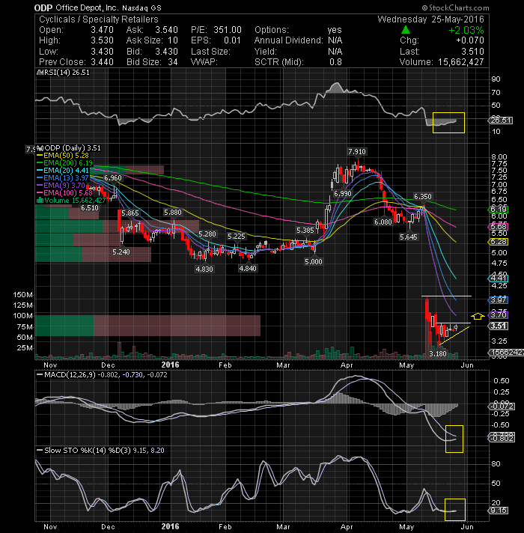Click the 3.180 low price label

pos(438,354)
